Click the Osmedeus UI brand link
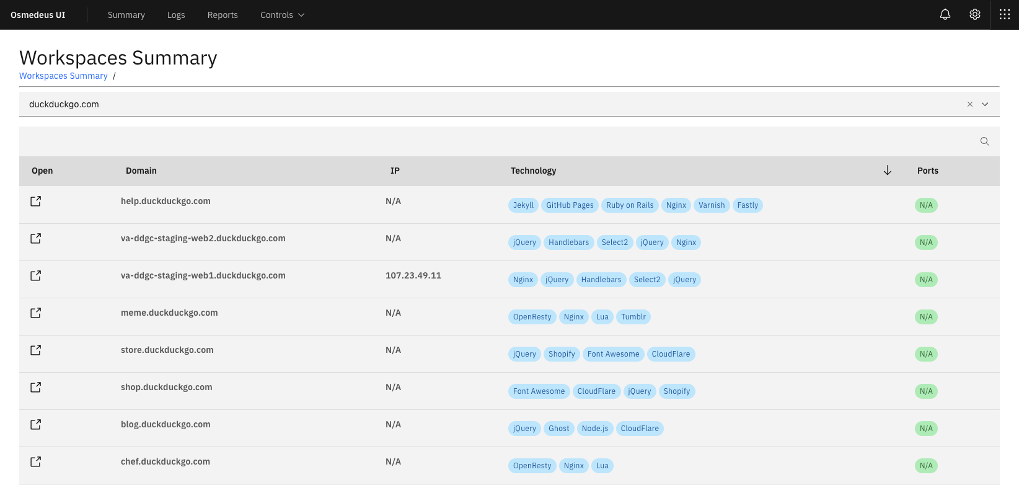1019x485 pixels. pyautogui.click(x=38, y=15)
